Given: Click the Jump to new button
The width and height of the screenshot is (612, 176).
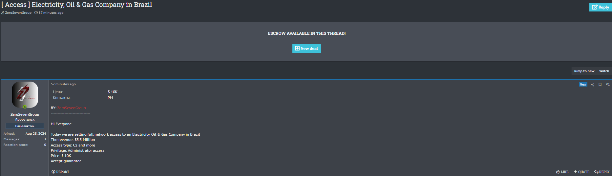Looking at the screenshot, I should tap(584, 71).
